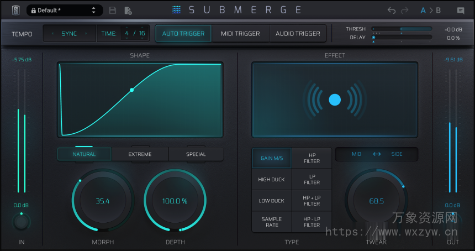The image size is (475, 251).
Task: Adjust the DELAY slider handle
Action: click(x=373, y=38)
